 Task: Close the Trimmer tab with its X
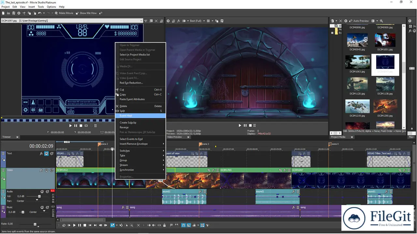(18, 137)
